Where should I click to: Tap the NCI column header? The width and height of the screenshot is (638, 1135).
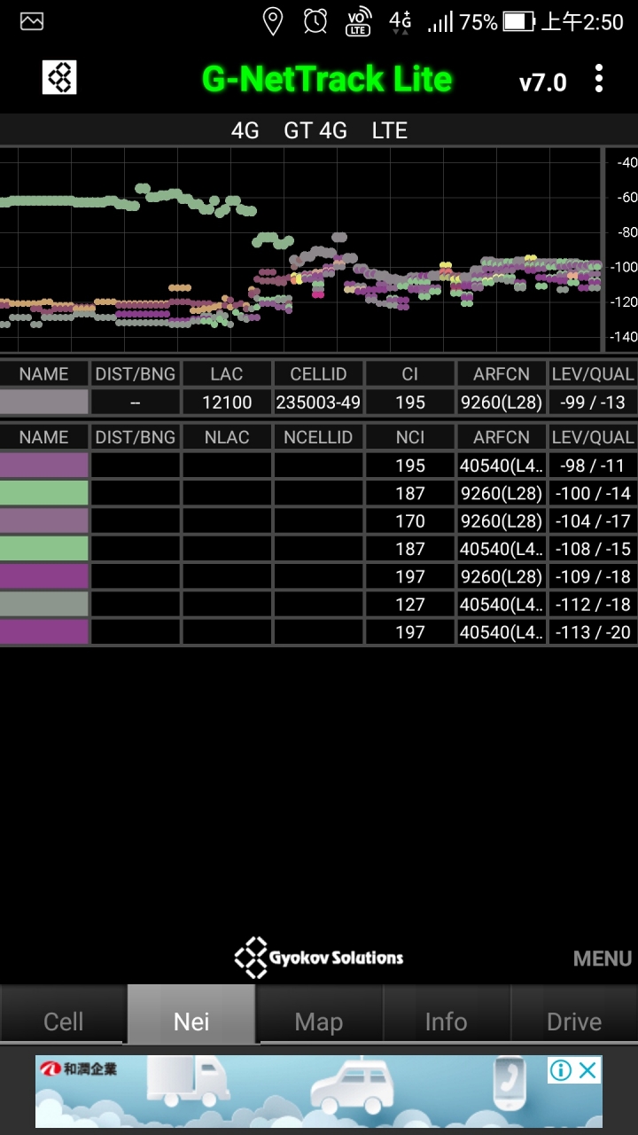(410, 437)
